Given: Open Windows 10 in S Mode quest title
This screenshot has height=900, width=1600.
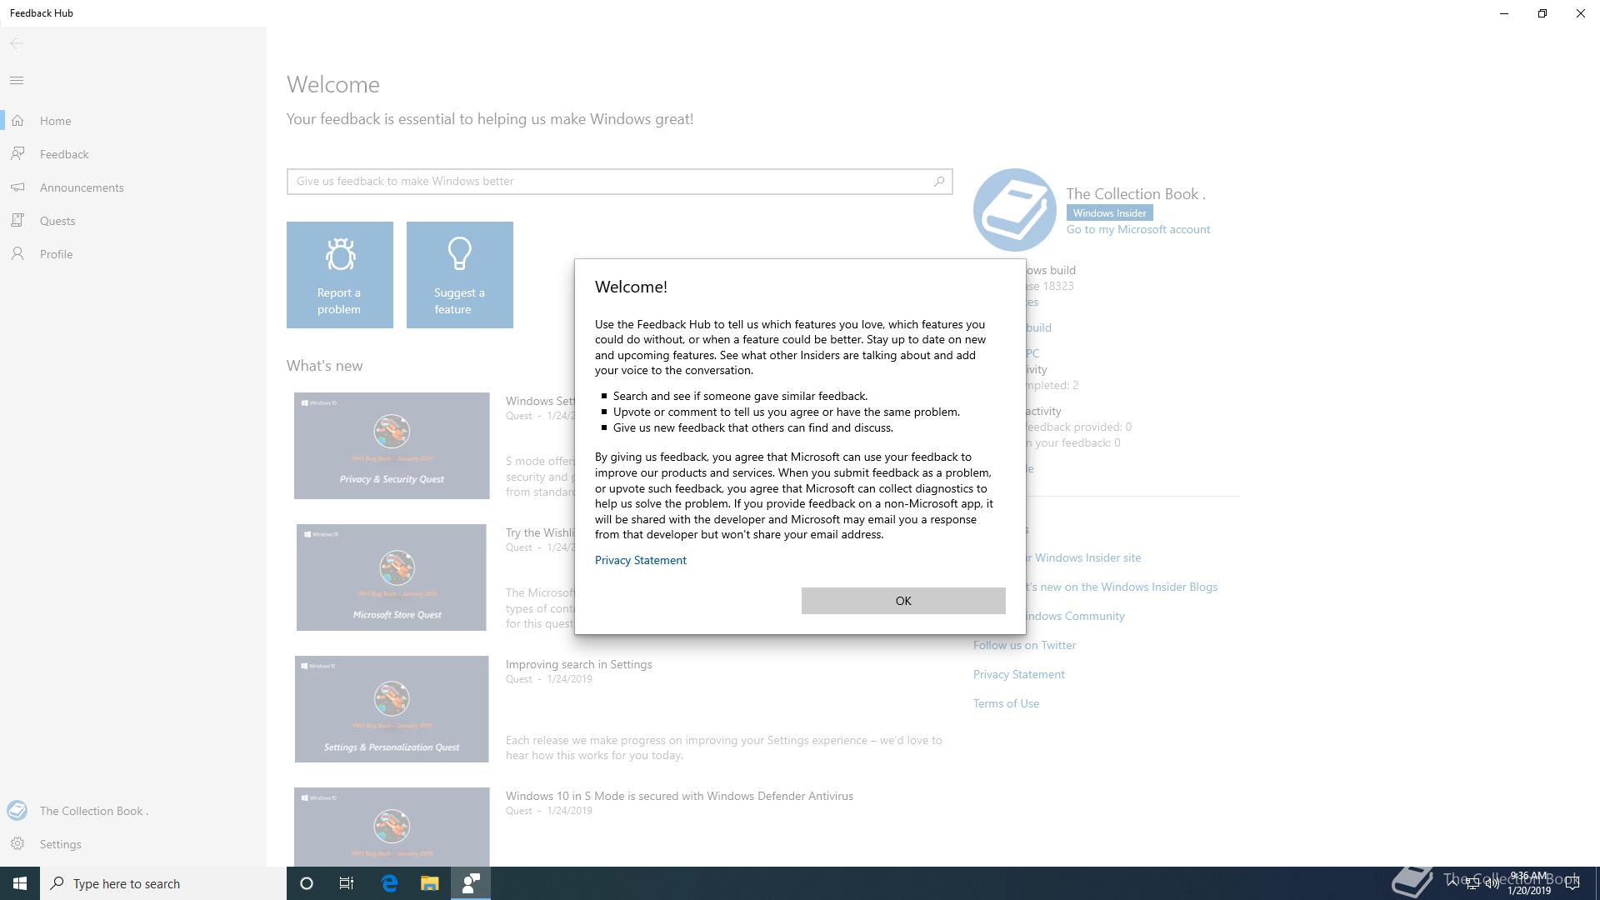Looking at the screenshot, I should click(679, 796).
